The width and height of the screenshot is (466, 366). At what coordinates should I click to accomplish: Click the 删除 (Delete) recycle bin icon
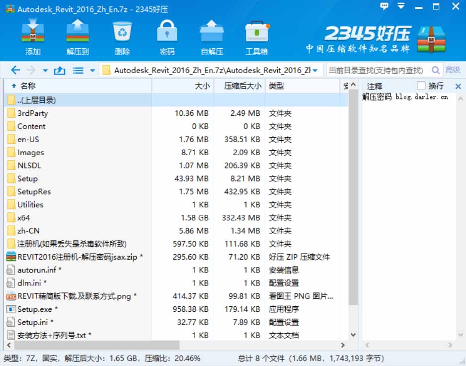122,33
